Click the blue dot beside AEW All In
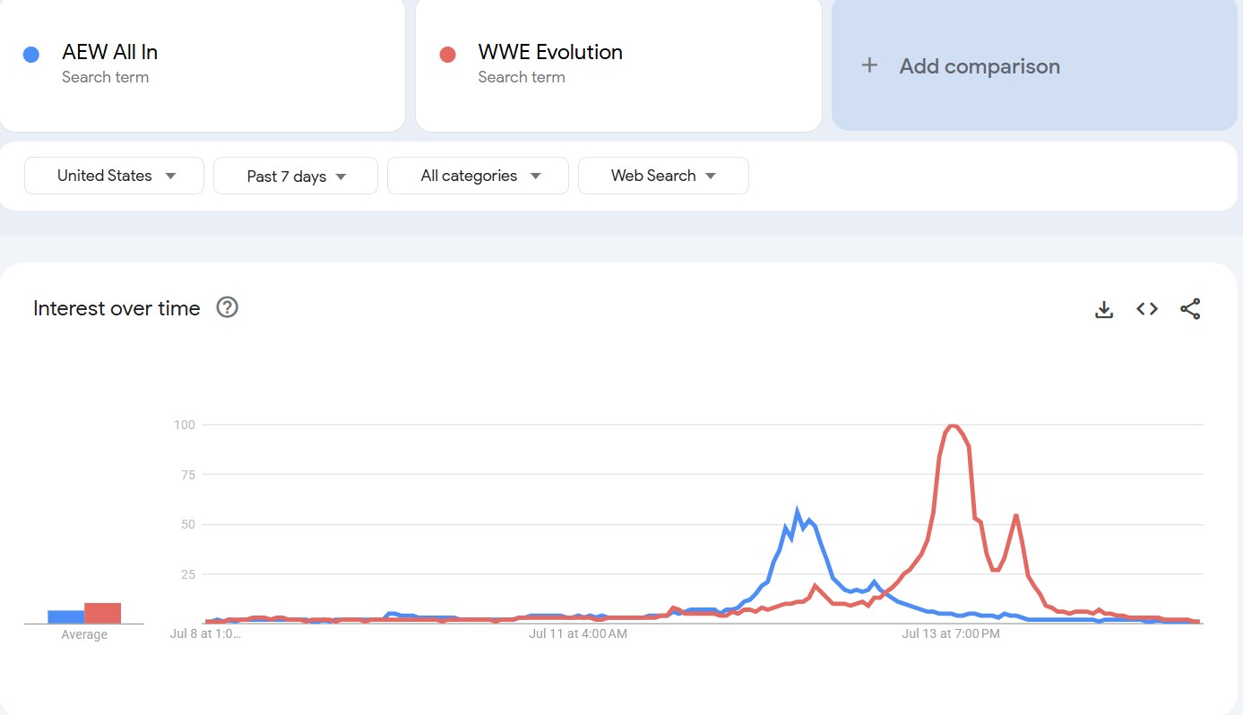The image size is (1243, 715). 31,55
